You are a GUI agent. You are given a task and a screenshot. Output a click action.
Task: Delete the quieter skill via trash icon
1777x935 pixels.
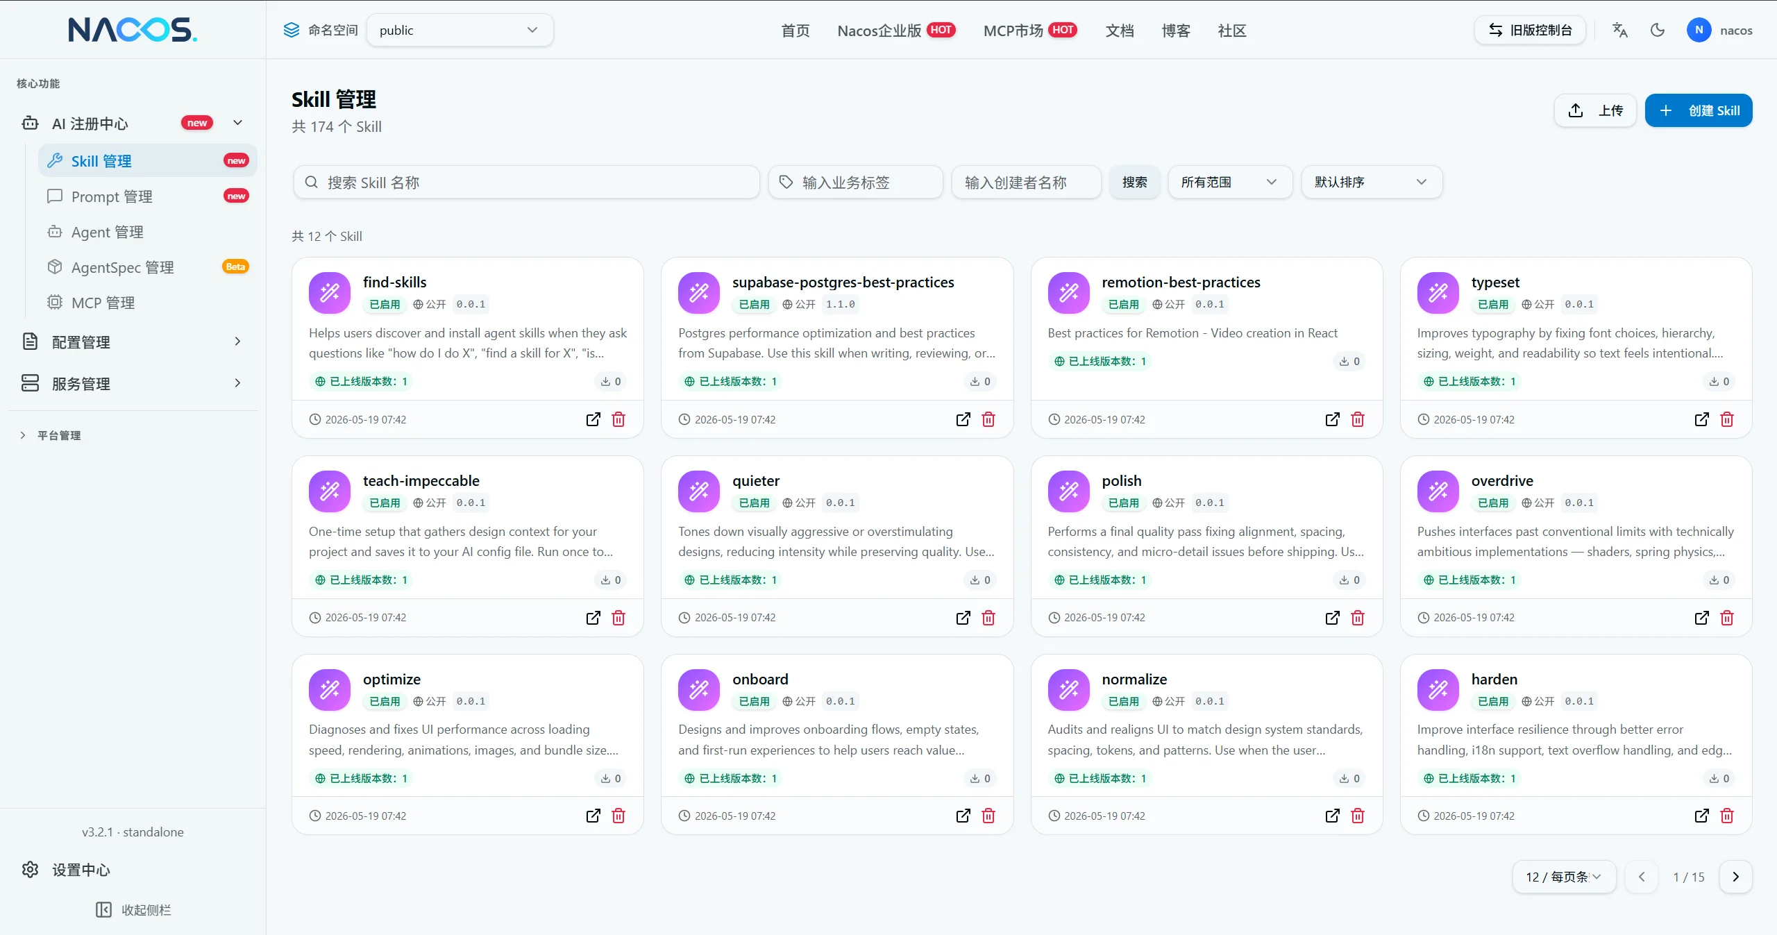coord(988,618)
